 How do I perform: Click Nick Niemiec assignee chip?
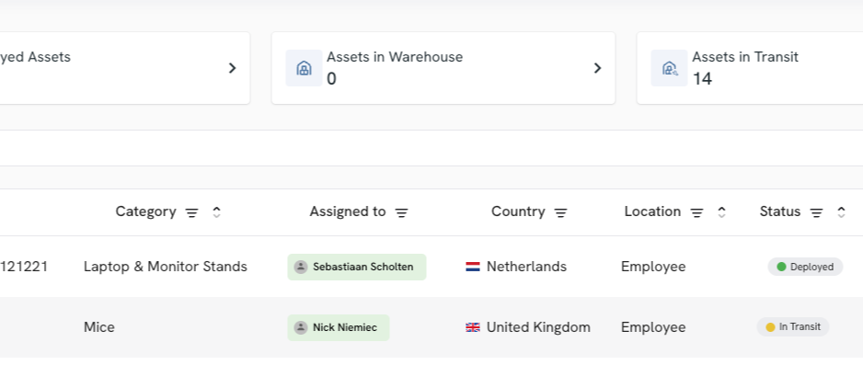click(339, 327)
